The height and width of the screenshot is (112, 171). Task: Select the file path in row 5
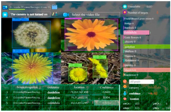[x=28, y=103]
